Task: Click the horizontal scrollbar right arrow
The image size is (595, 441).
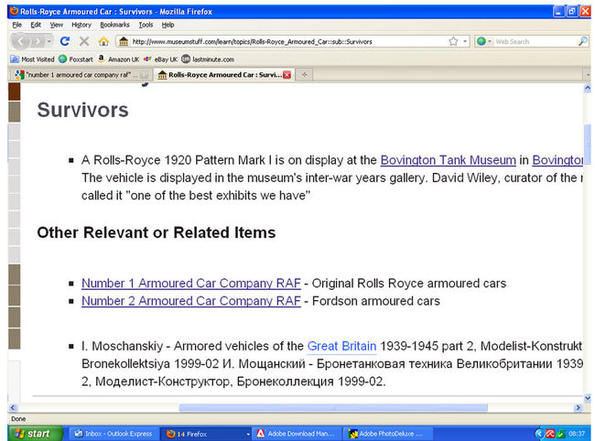Action: click(x=578, y=408)
